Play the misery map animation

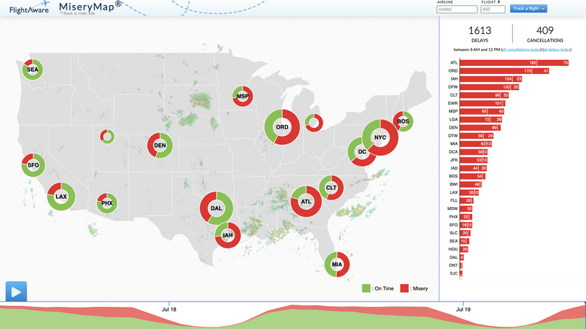16,291
